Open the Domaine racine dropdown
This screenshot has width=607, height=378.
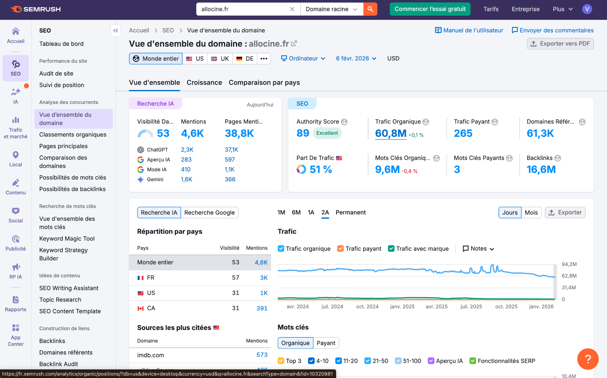[331, 9]
